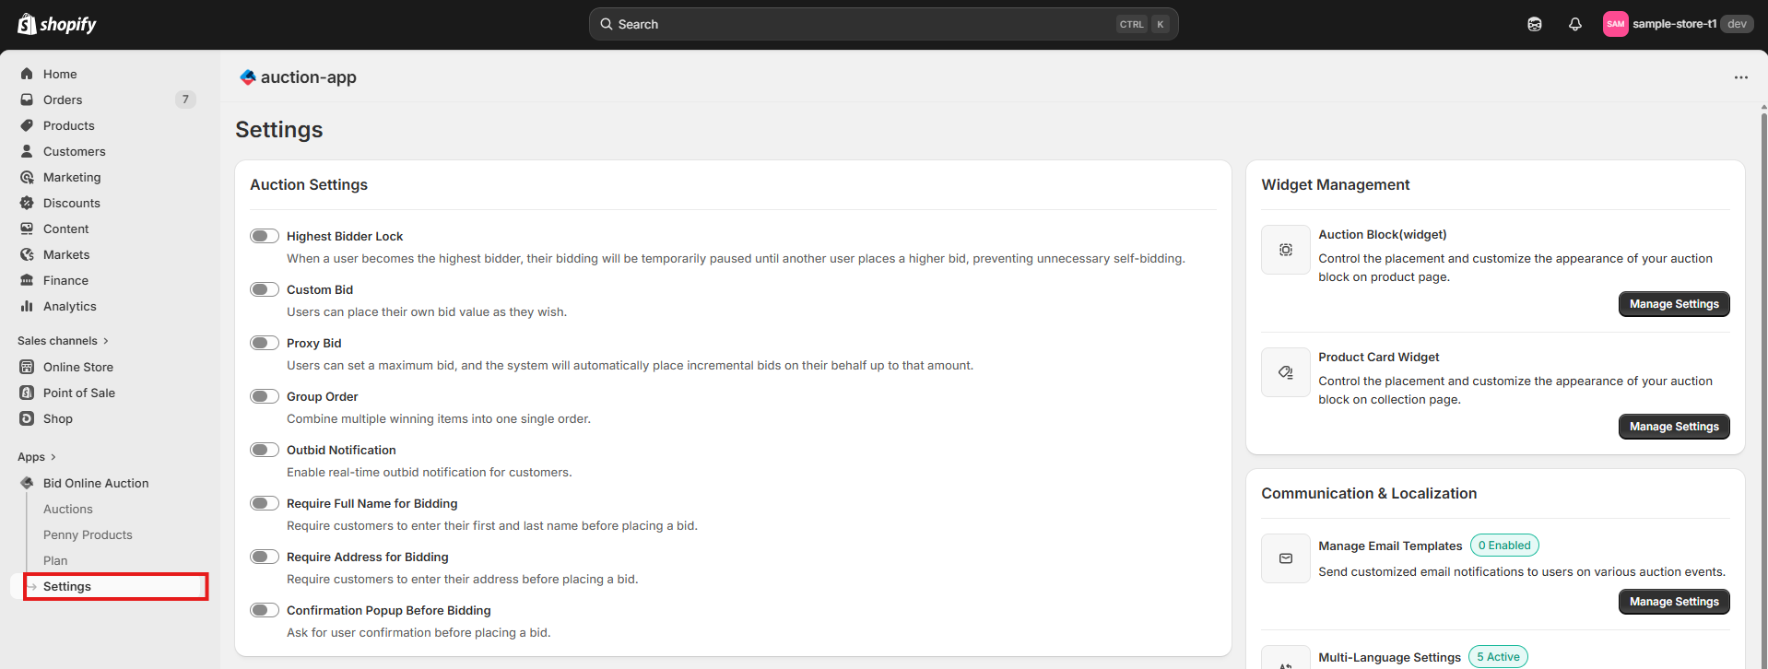1768x669 pixels.
Task: Click the auction-app logo icon
Action: (x=247, y=77)
